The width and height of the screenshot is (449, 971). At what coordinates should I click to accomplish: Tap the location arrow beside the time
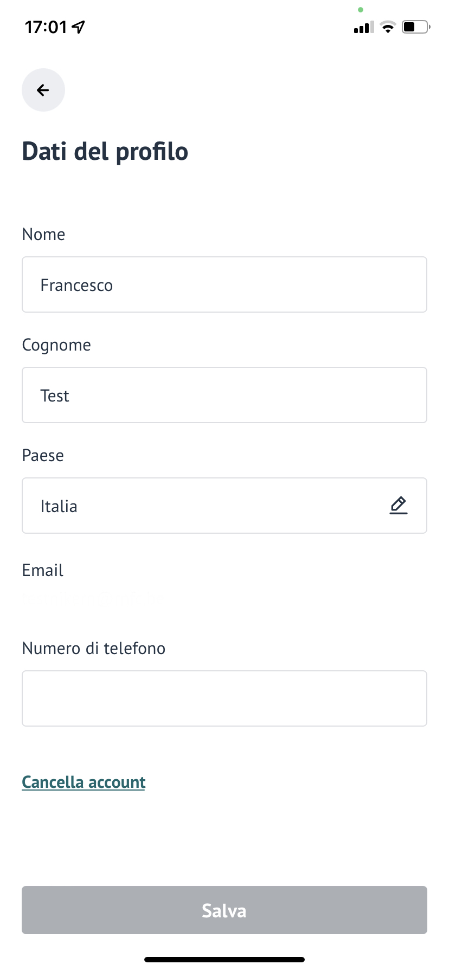pos(79,27)
